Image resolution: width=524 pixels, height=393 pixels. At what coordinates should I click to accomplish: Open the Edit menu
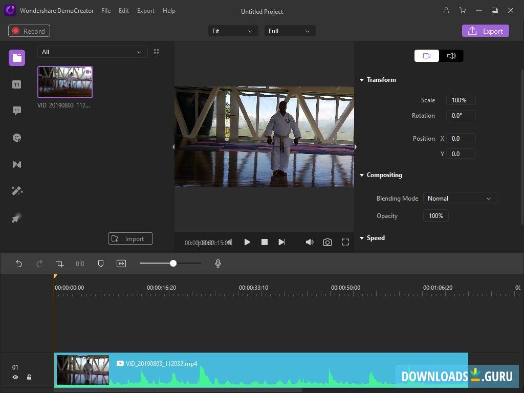pyautogui.click(x=124, y=11)
